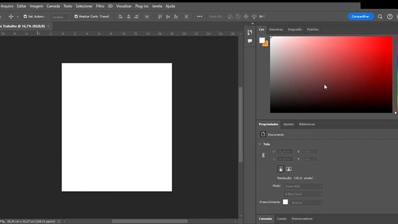Toggle the link width and height chain icon
This screenshot has height=224, width=398.
pos(263,155)
